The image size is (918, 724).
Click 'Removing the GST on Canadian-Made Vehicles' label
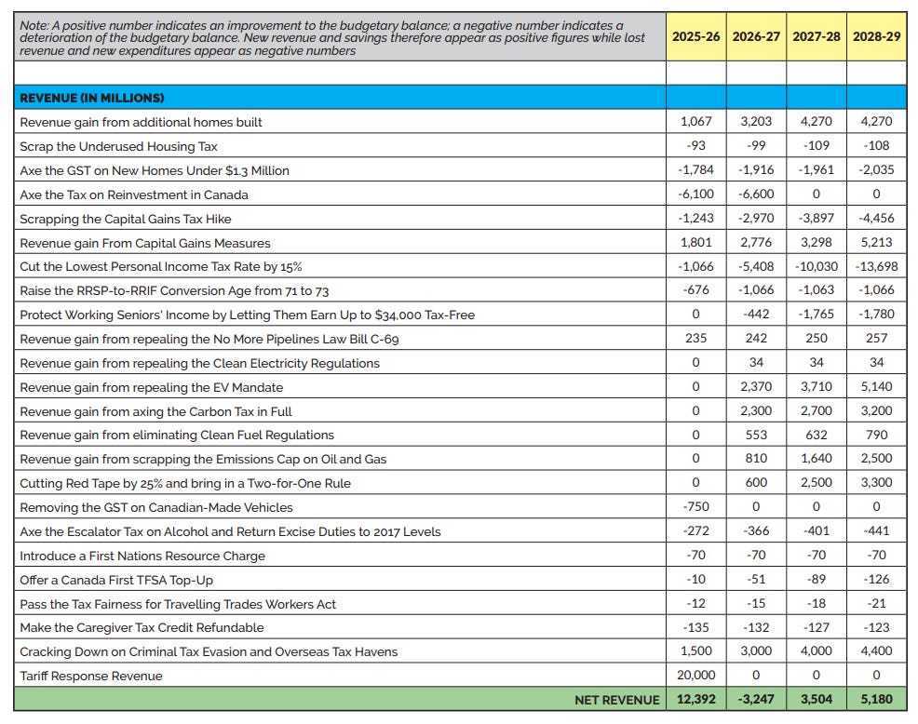(x=156, y=507)
